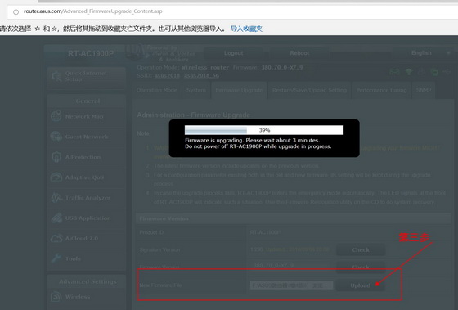Click the Adaptive QoS gauge icon
The height and width of the screenshot is (310, 458).
pos(56,177)
